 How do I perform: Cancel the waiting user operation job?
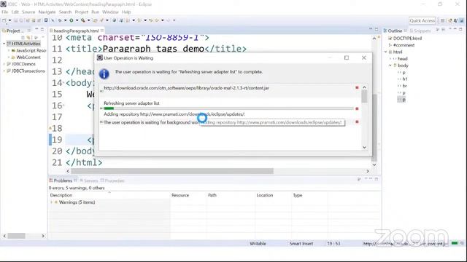(x=357, y=122)
